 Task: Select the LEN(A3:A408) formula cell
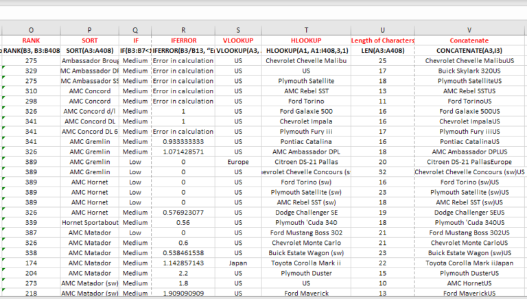pos(382,51)
